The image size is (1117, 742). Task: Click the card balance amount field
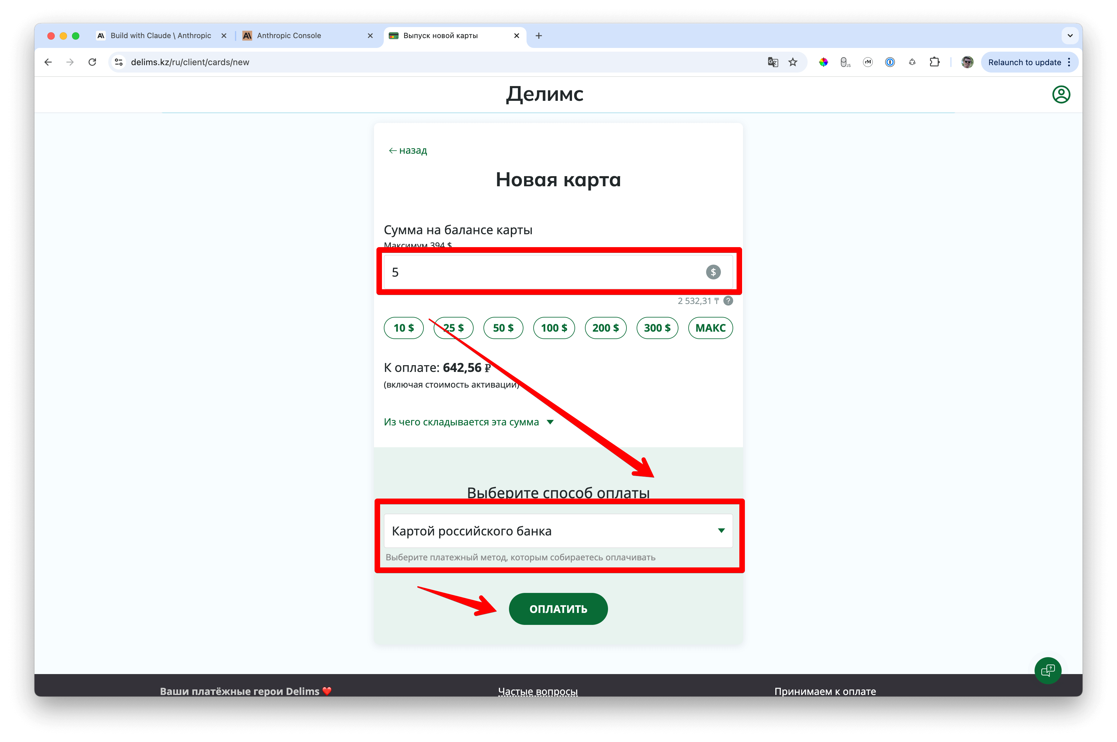(558, 272)
